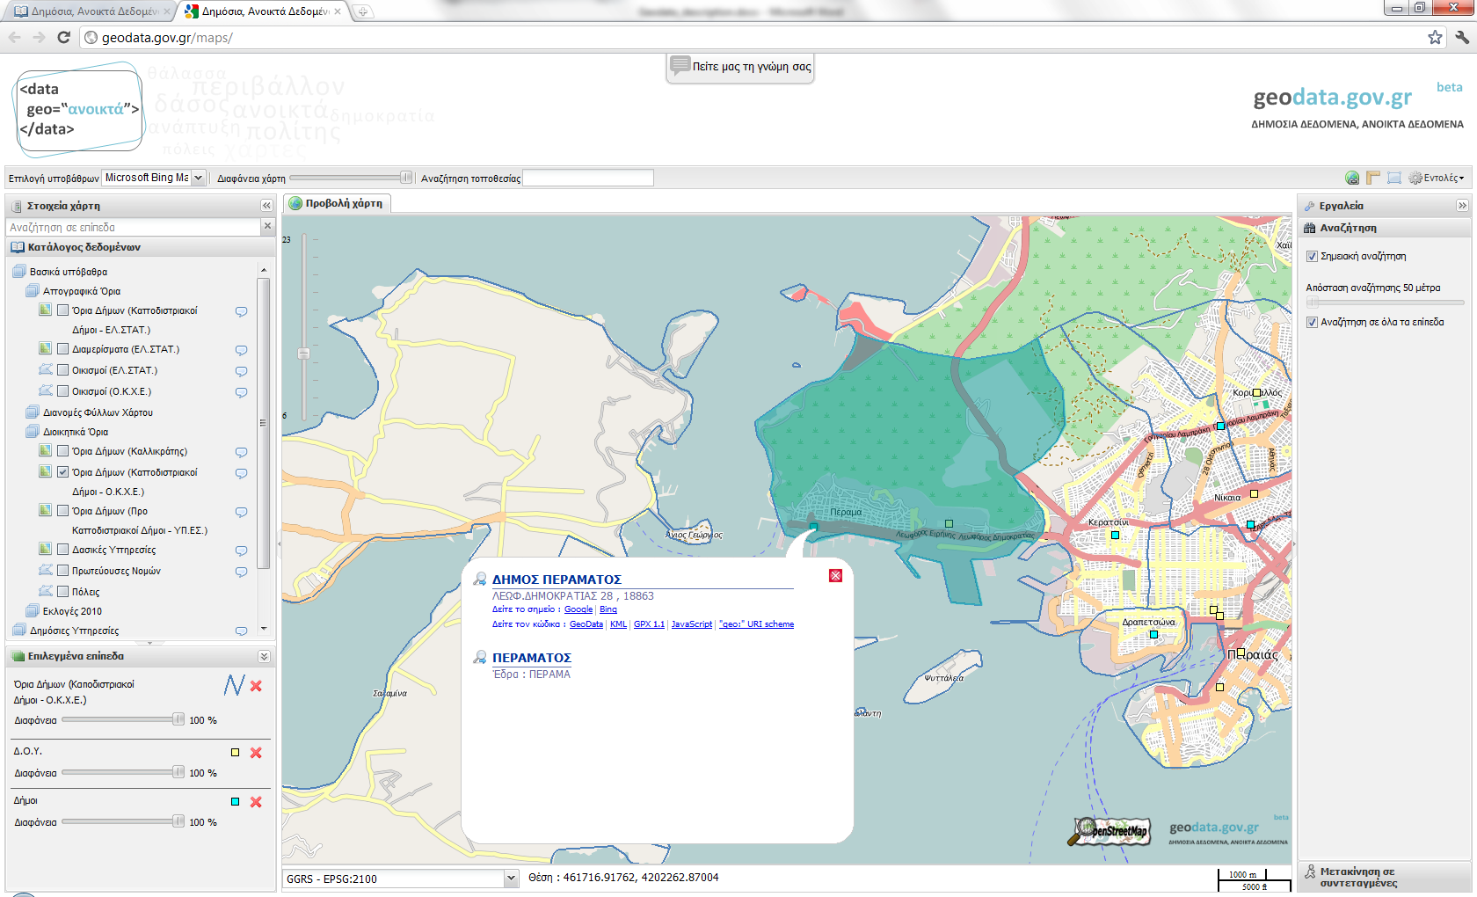Viewport: 1477px width, 897px height.
Task: Open the ΔΗΜΟΣ ΠΕΡΑΜΑΤΟΣ result title
Action: pos(557,580)
